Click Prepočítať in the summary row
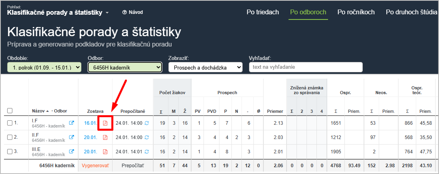Image resolution: width=439 pixels, height=174 pixels. click(132, 165)
